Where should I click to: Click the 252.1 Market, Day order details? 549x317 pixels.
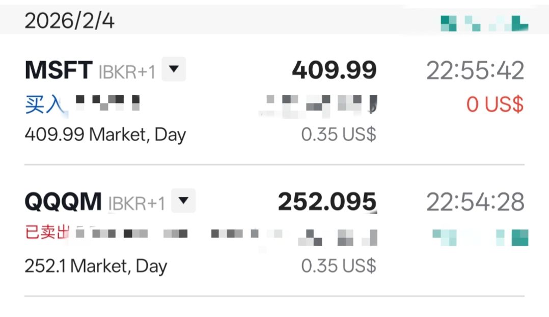[96, 266]
